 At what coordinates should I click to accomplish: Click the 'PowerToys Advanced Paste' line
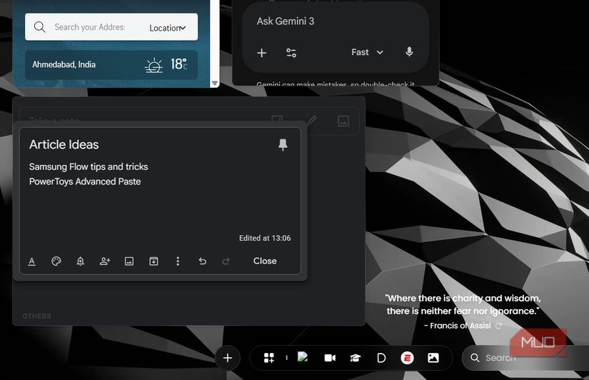[x=85, y=181]
